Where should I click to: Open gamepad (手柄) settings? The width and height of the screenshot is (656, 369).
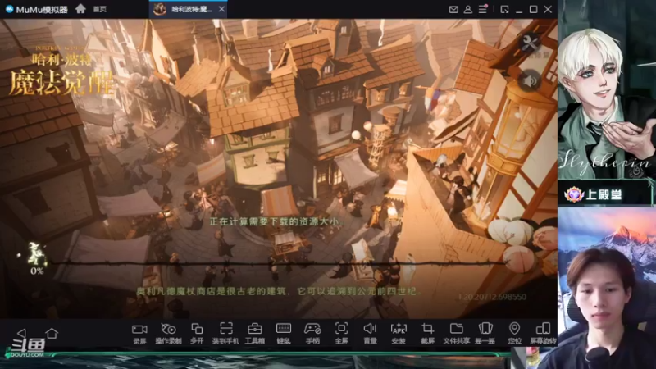pyautogui.click(x=312, y=334)
